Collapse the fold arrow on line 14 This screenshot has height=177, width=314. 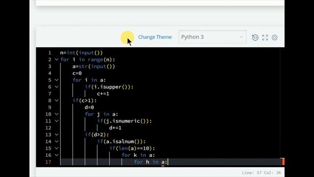(x=56, y=142)
